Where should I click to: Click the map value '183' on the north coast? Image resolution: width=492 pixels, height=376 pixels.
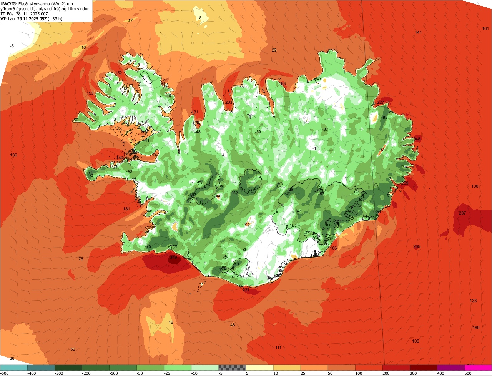tap(282, 84)
